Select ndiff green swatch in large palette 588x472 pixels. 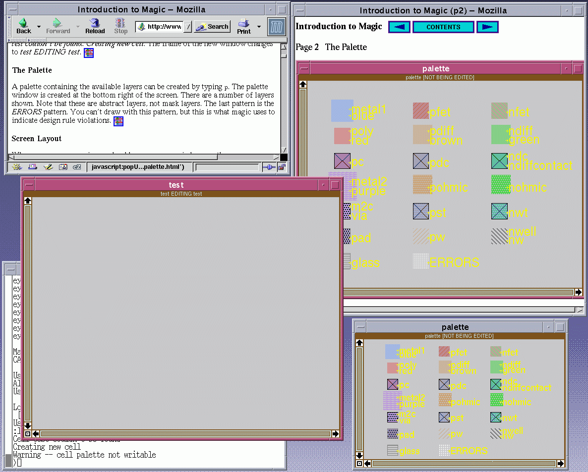[501, 135]
